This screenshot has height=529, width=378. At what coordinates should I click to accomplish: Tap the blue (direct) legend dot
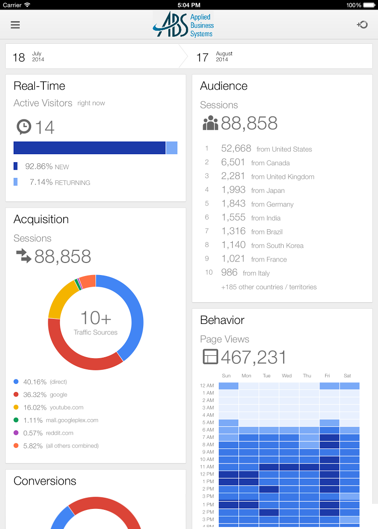point(16,381)
